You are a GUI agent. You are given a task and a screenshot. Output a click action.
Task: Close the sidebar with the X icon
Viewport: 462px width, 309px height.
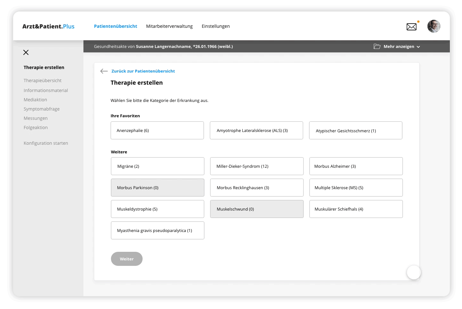tap(26, 52)
